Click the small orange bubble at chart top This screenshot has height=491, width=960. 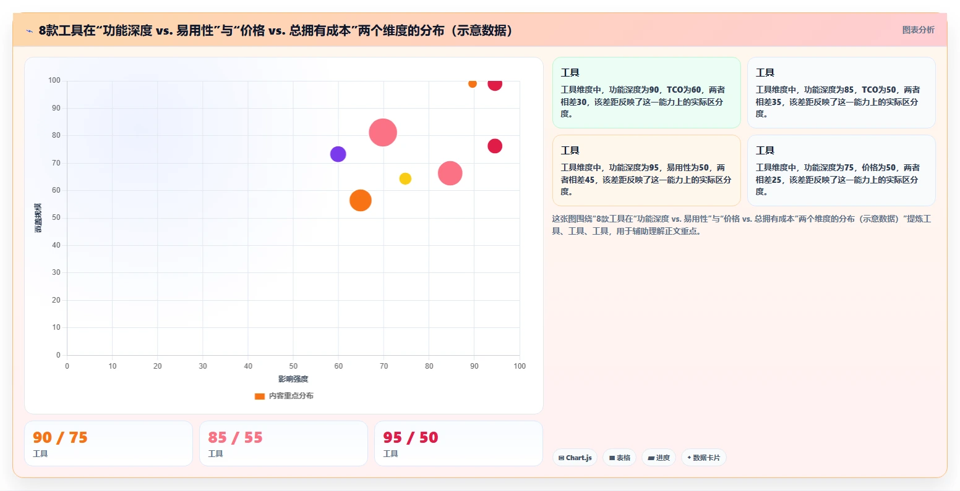473,83
